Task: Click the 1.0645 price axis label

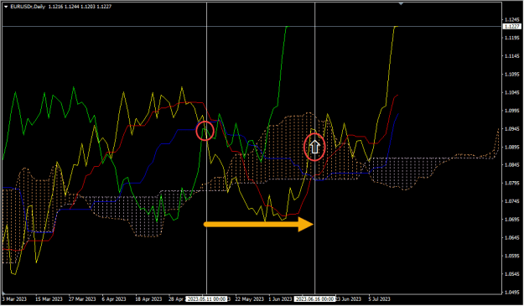Action: click(512, 238)
